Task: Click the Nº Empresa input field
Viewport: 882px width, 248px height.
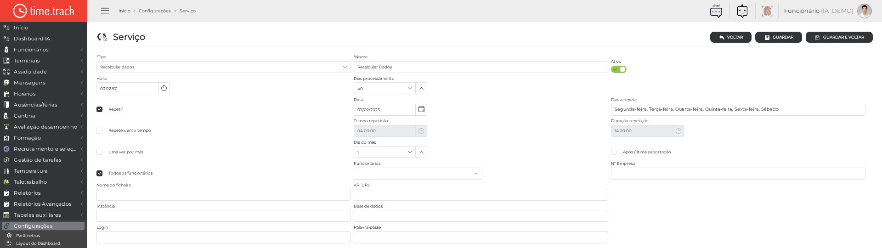Action: tap(738, 174)
